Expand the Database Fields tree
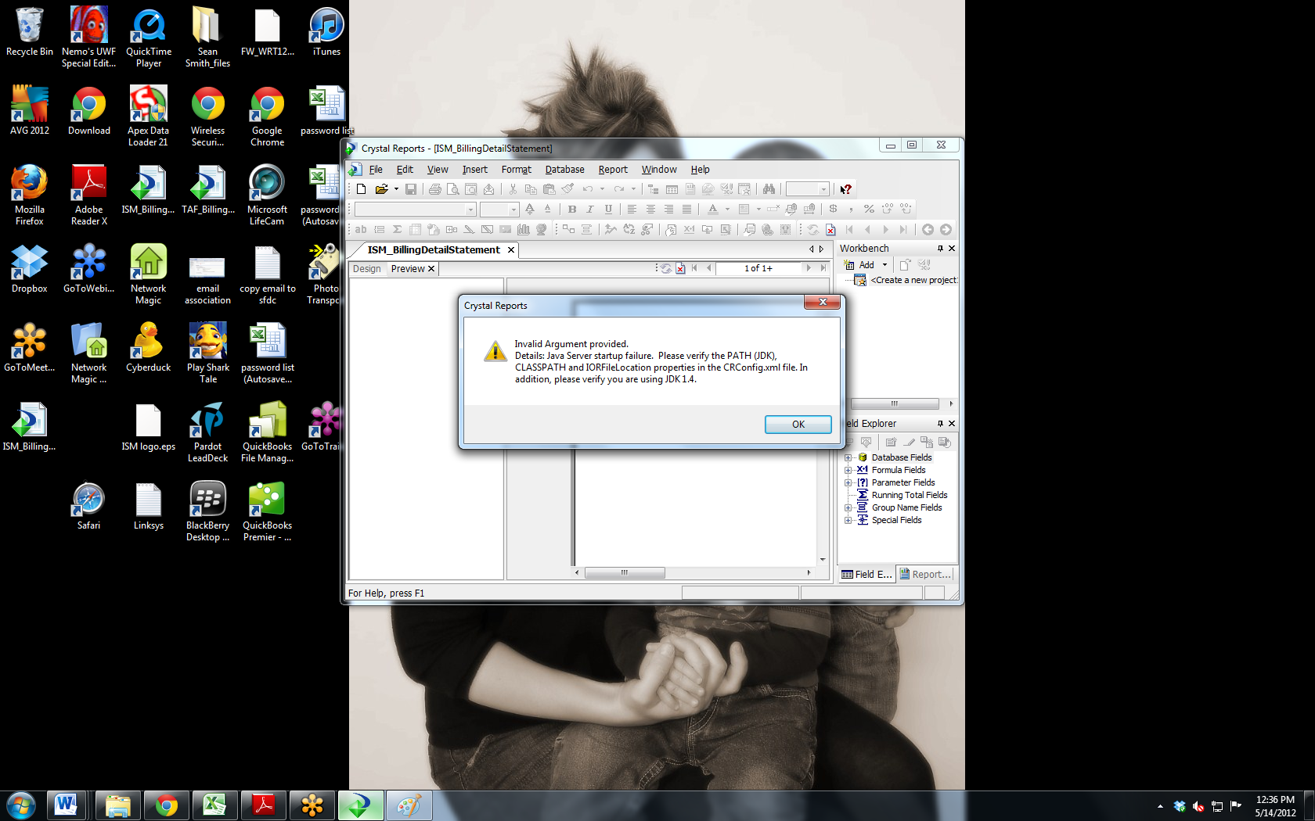Image resolution: width=1315 pixels, height=821 pixels. tap(848, 457)
